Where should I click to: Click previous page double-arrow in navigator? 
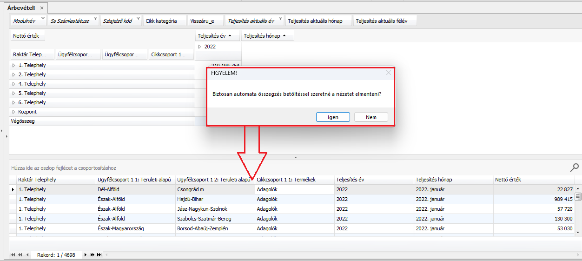pyautogui.click(x=20, y=255)
